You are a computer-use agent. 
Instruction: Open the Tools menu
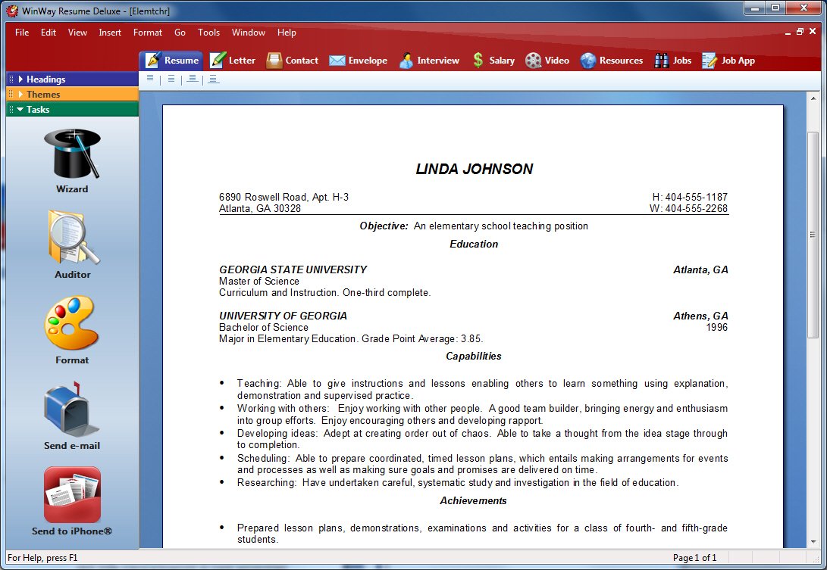click(x=208, y=33)
